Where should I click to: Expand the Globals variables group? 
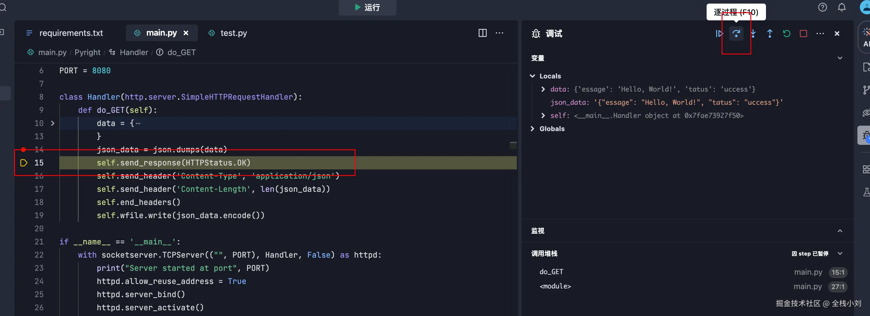pyautogui.click(x=533, y=128)
